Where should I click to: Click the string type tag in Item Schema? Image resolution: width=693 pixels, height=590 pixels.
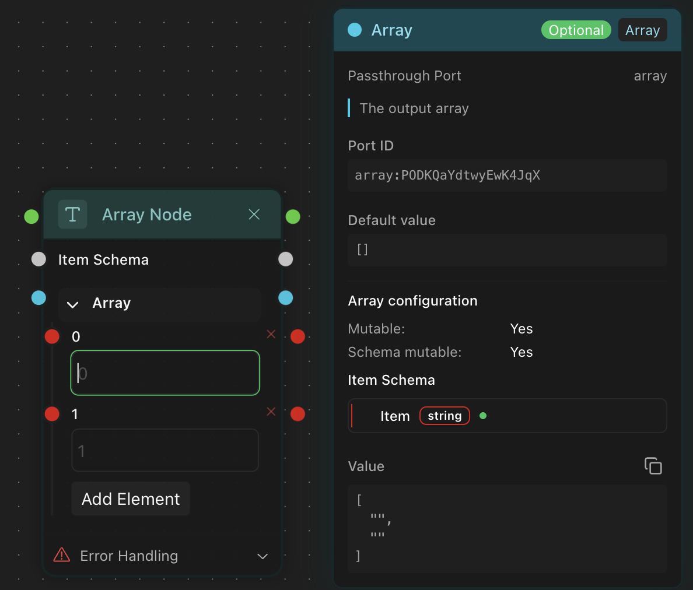coord(444,416)
